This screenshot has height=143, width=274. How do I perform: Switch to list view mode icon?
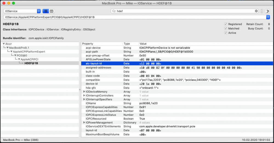point(45,11)
